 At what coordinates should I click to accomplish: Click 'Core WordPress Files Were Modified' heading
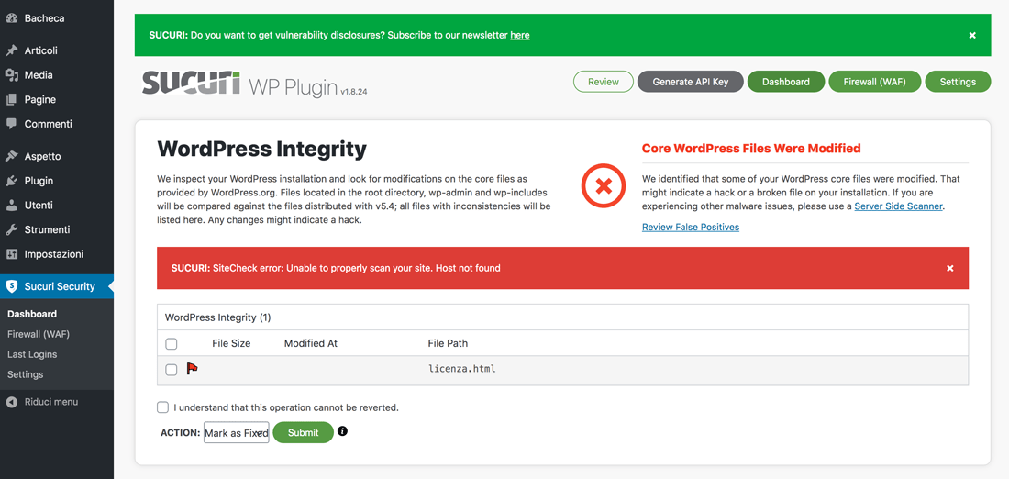coord(751,148)
